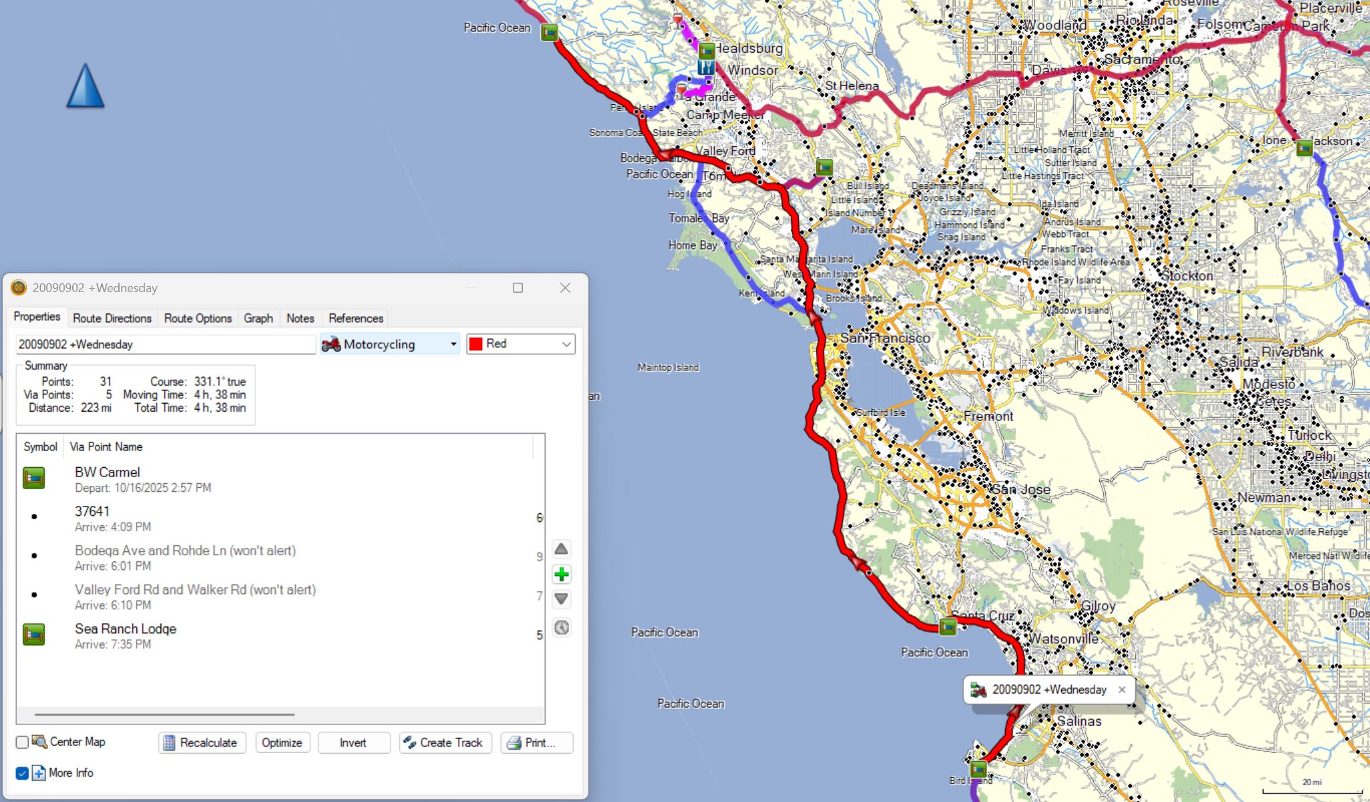Click the Create Track button

(x=445, y=743)
